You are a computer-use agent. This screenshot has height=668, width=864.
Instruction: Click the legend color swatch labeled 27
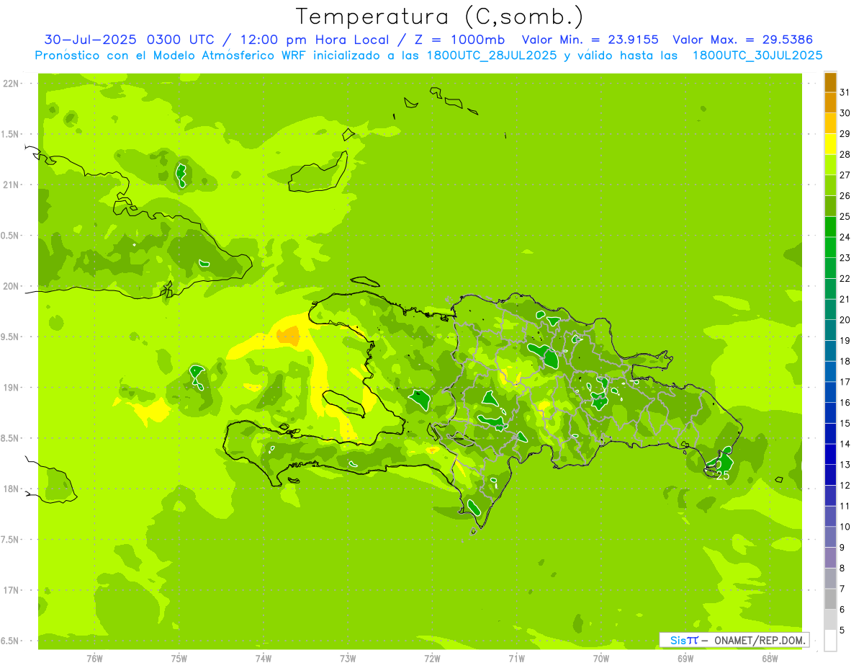coord(830,165)
